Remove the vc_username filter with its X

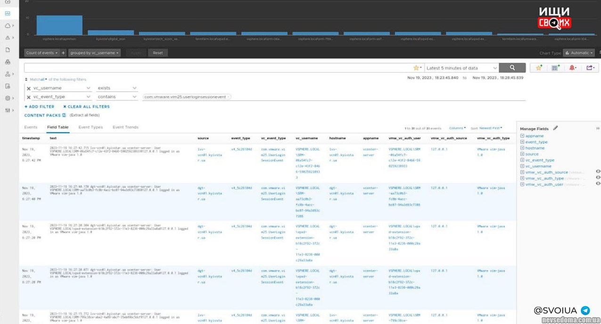tap(29, 88)
